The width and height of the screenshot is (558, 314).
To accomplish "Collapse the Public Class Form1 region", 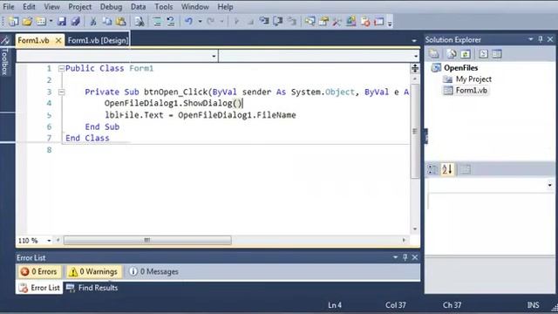I will pos(62,68).
